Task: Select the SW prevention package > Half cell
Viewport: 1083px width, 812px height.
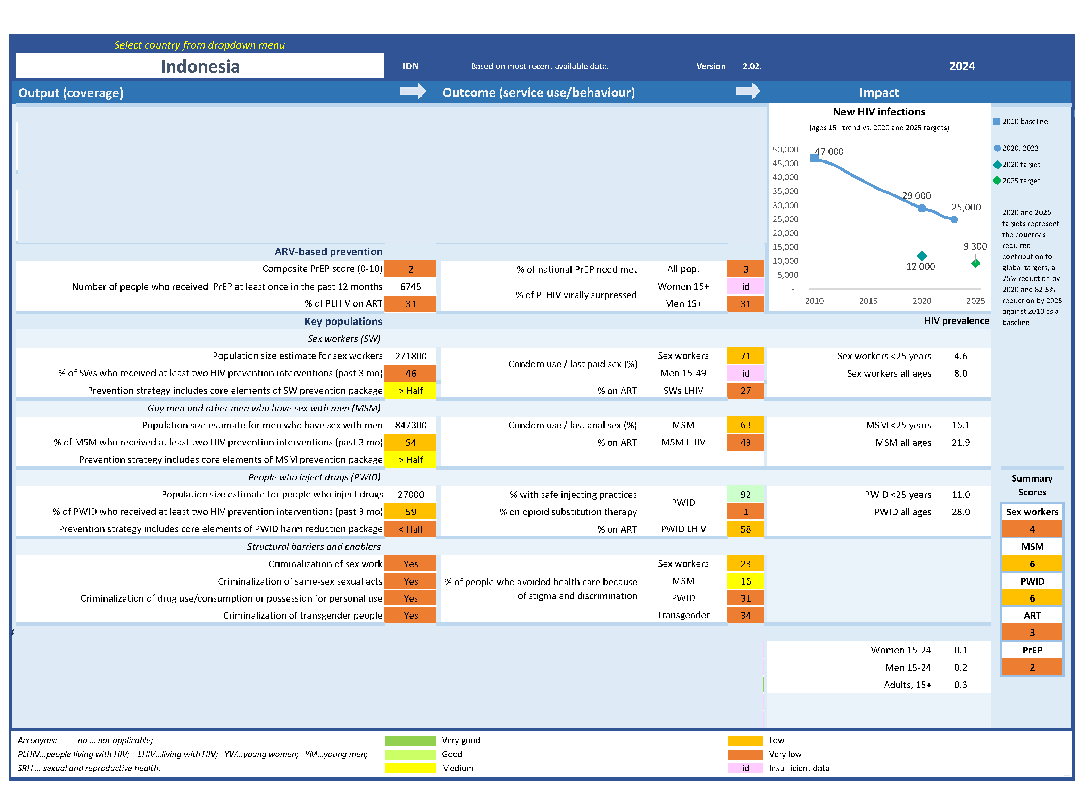Action: tap(410, 391)
